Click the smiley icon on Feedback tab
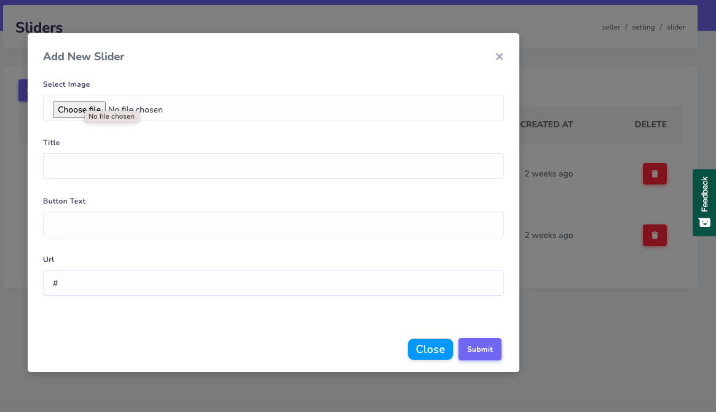 click(x=704, y=222)
